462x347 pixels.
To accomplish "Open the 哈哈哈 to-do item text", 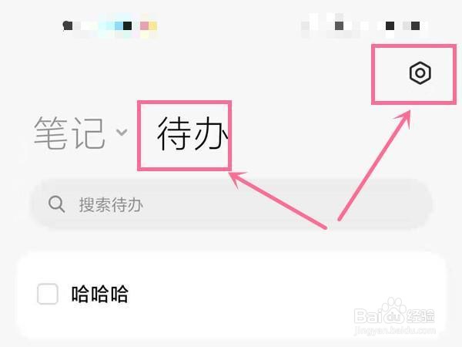I will pyautogui.click(x=100, y=294).
